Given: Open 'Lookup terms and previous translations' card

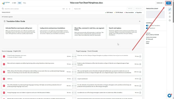Looking at the screenshot, I should click(55, 32).
